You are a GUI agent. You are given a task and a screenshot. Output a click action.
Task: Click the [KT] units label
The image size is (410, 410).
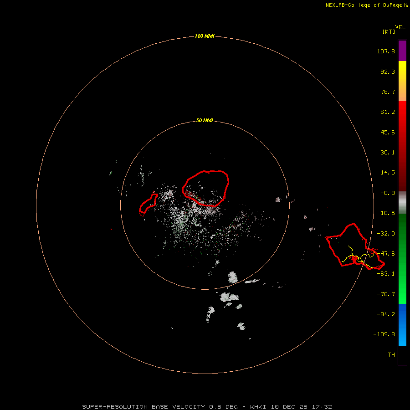389,32
